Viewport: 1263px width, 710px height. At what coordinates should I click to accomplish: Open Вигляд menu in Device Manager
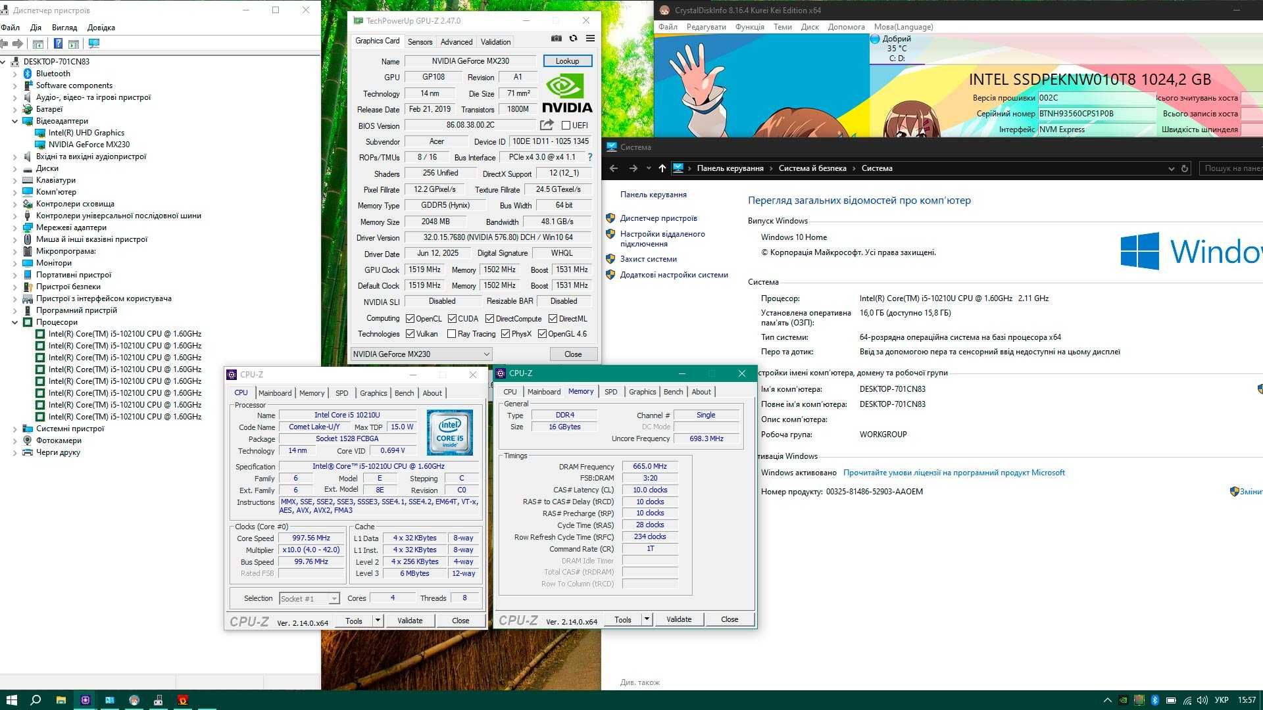pos(64,28)
